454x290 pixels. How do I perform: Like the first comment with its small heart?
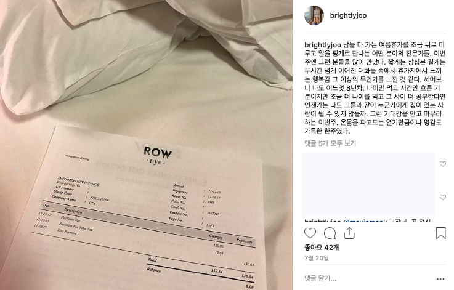(443, 164)
